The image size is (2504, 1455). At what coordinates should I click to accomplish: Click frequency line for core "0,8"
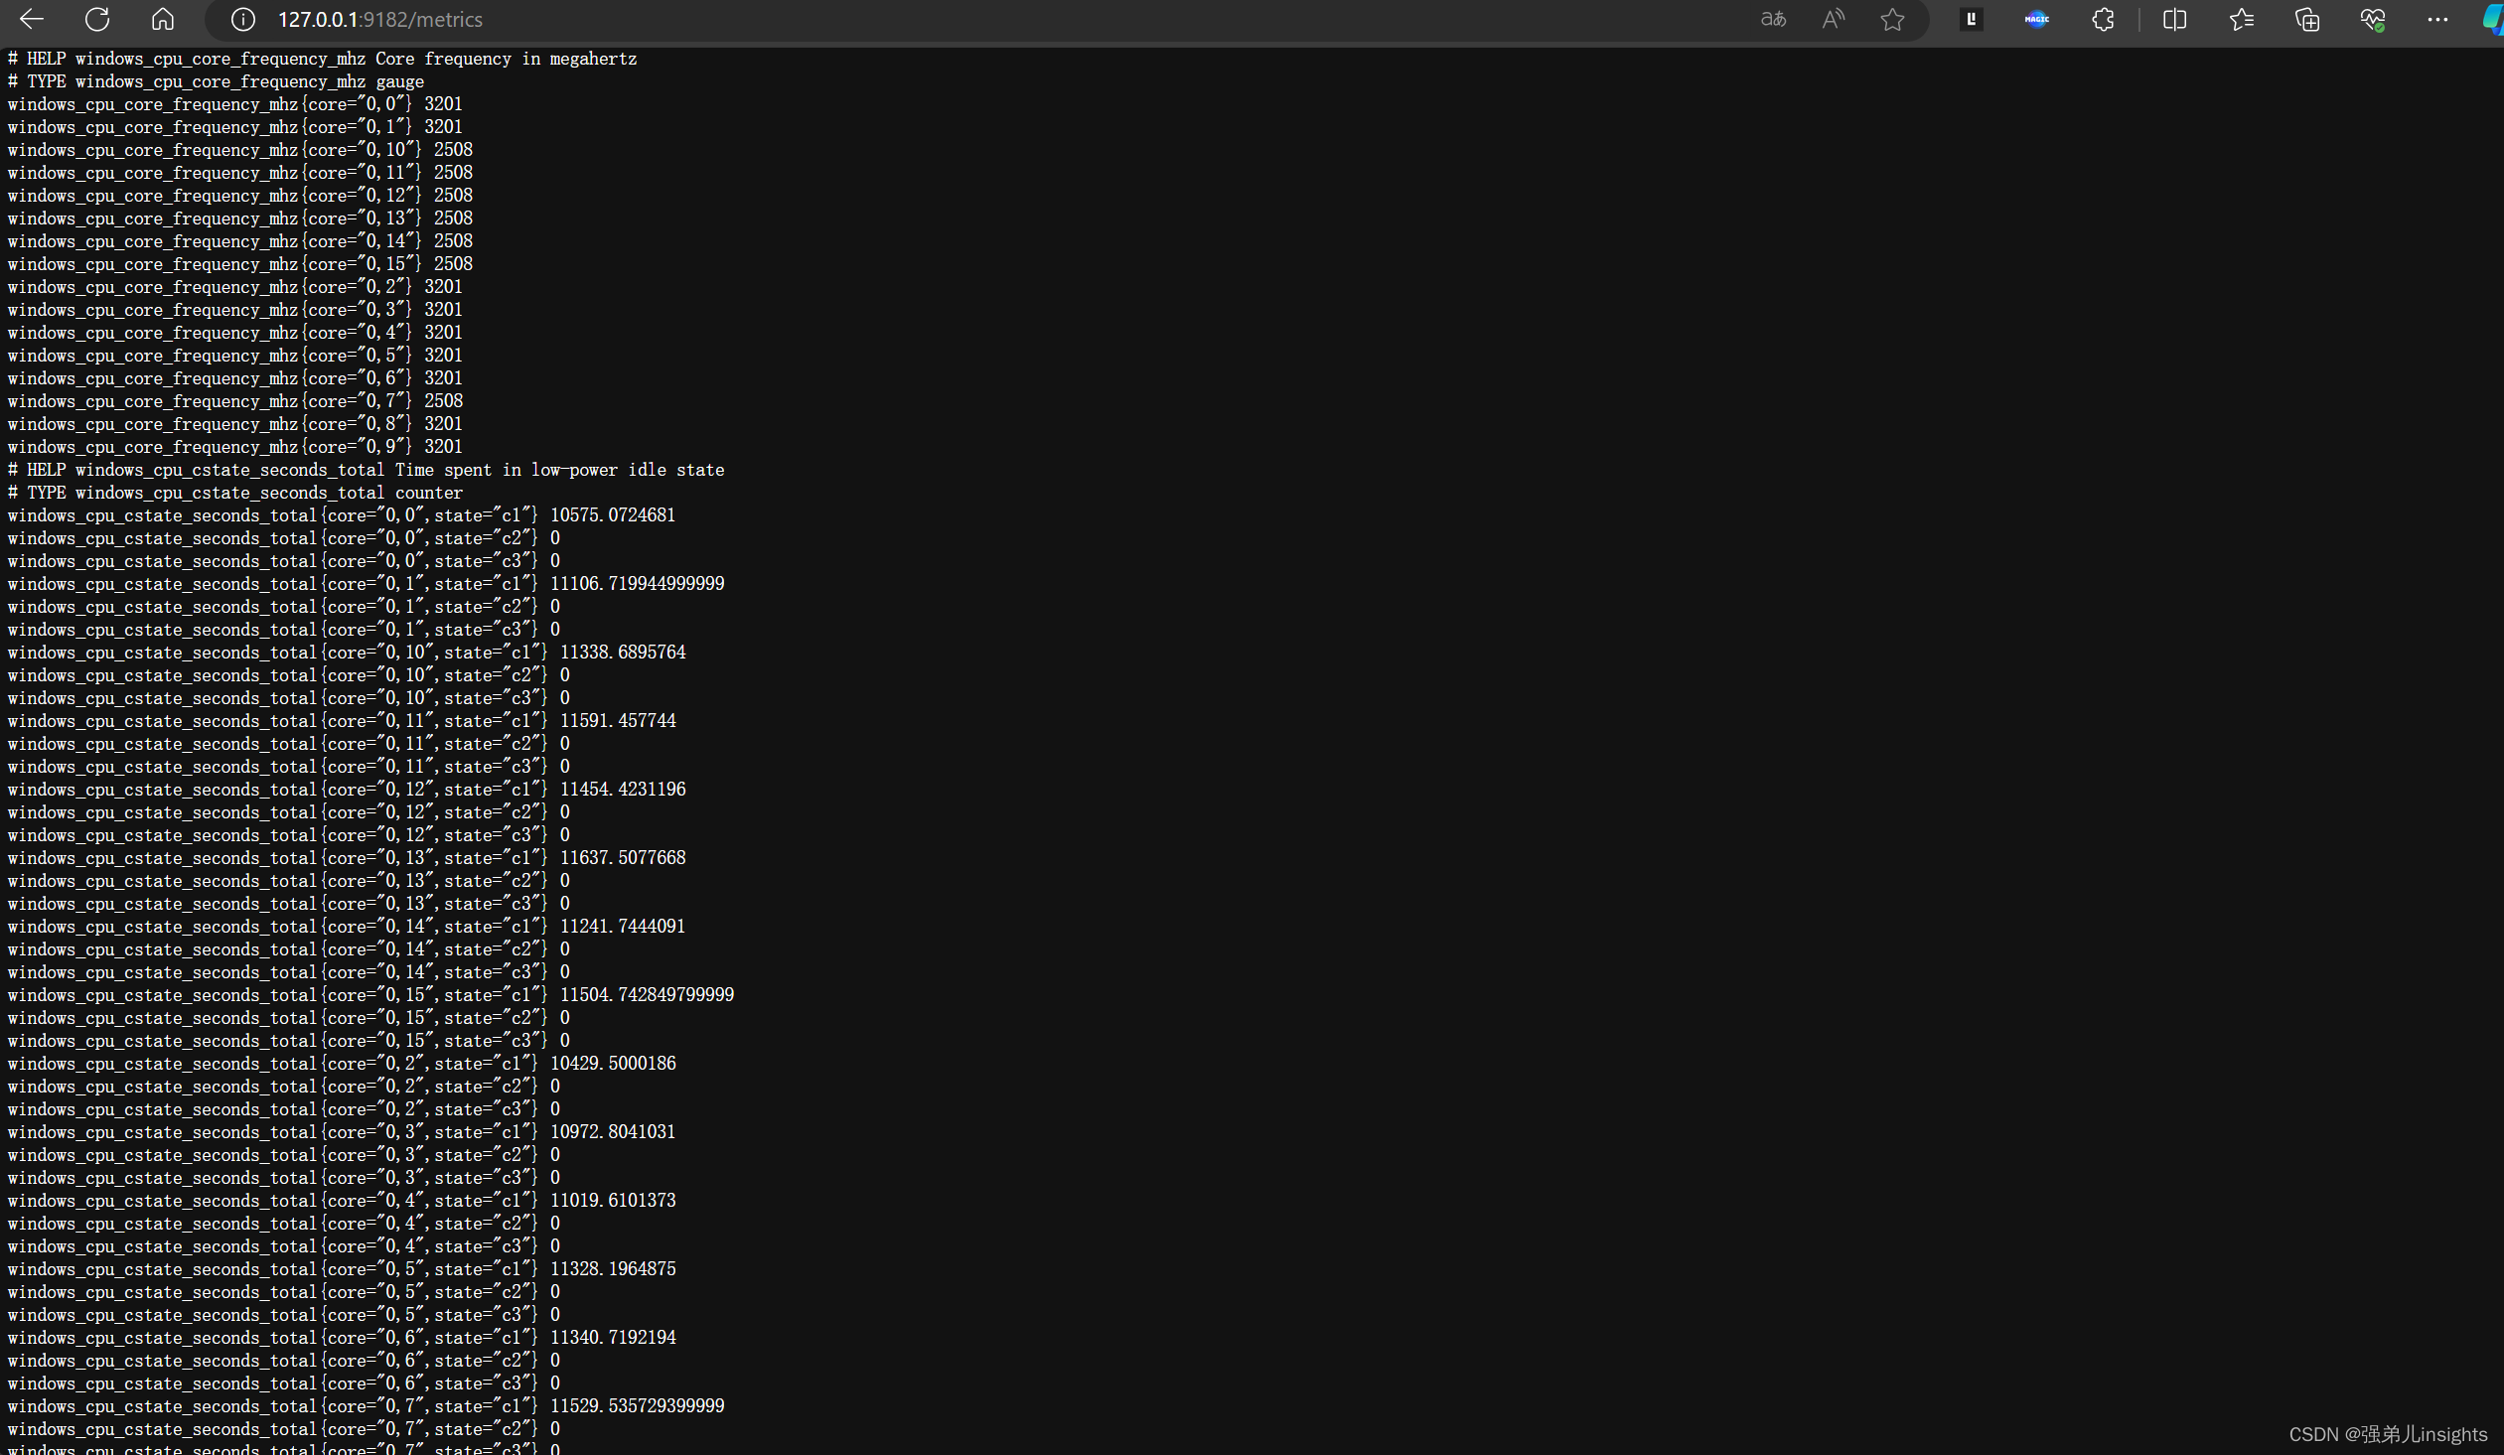point(234,424)
